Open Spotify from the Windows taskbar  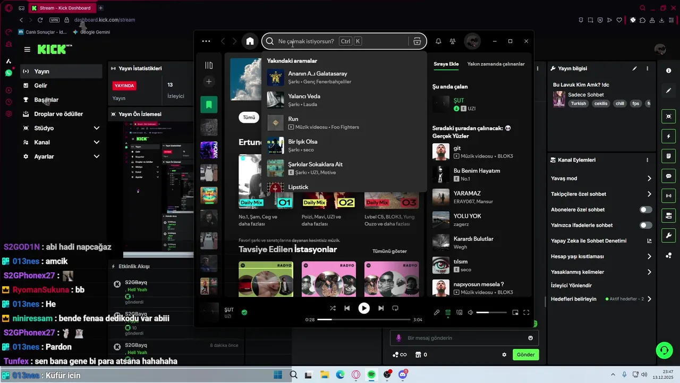coord(371,375)
